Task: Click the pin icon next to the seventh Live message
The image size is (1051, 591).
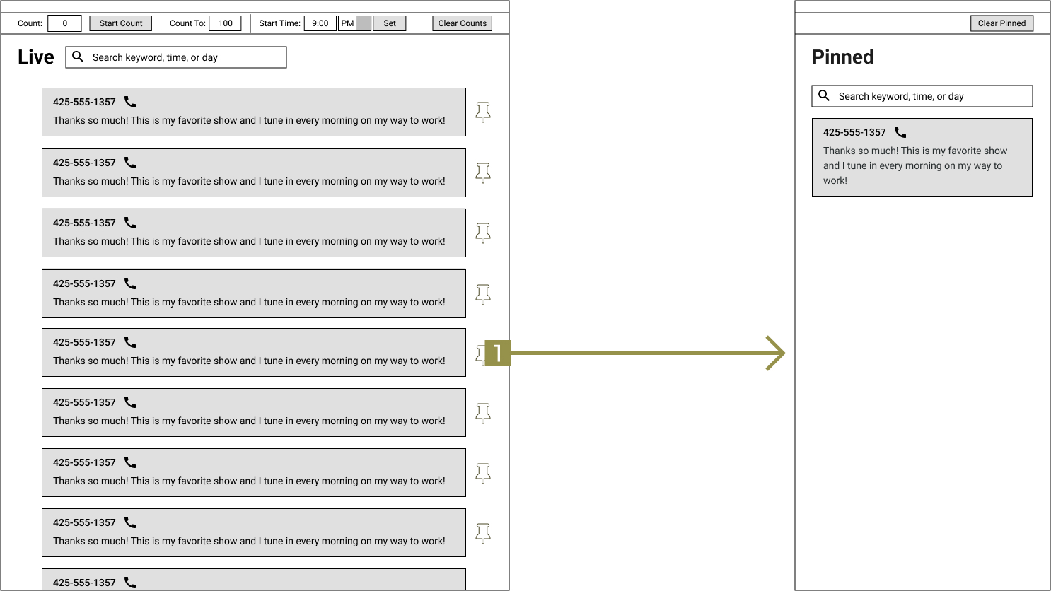Action: click(483, 472)
